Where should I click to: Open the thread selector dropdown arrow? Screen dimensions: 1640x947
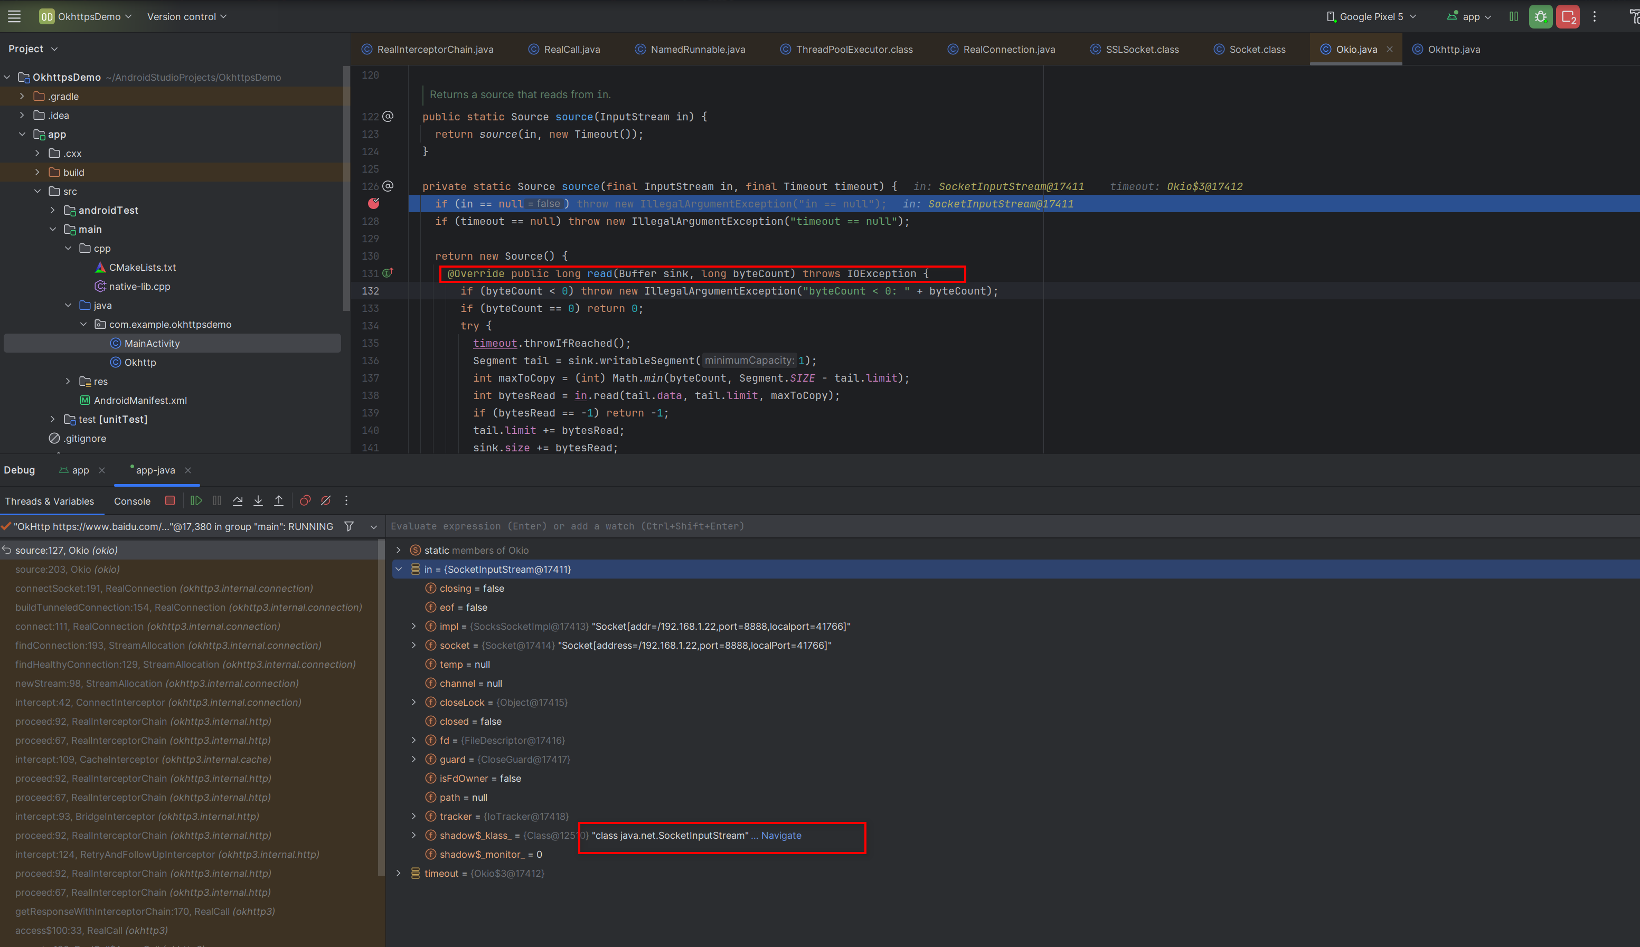point(373,527)
